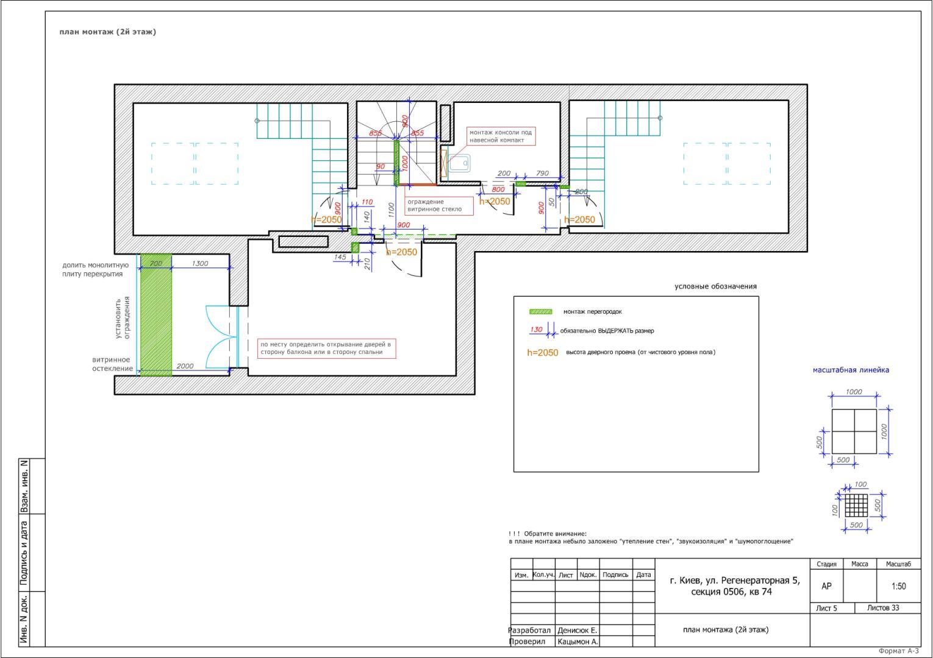Select the "Денисюк Е." developer name cell
This screenshot has width=933, height=658.
(x=577, y=631)
